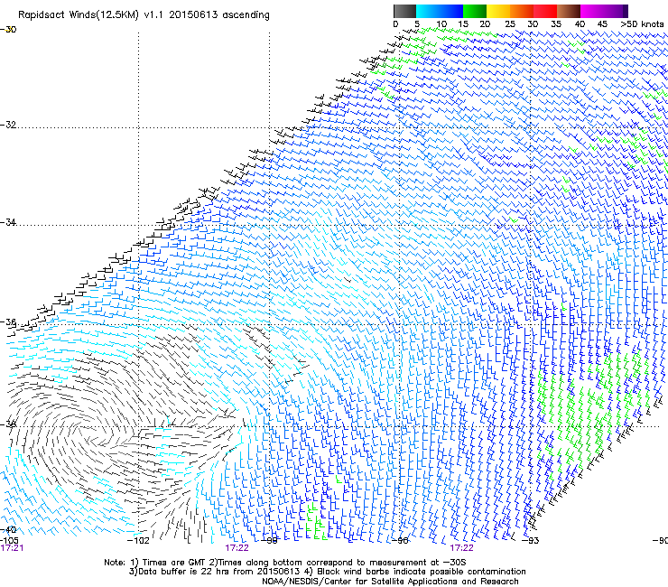668x587 pixels.
Task: Pick the brown 35-40 knots color segment
Action: (569, 11)
